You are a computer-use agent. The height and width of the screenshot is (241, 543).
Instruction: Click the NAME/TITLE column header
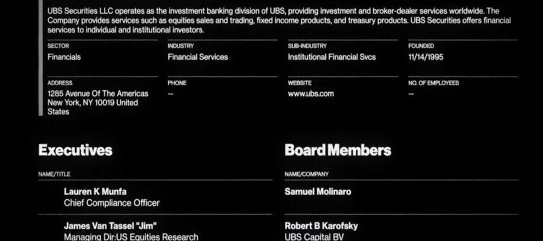(54, 174)
